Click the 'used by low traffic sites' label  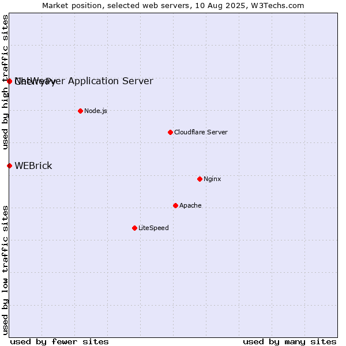(x=5, y=270)
